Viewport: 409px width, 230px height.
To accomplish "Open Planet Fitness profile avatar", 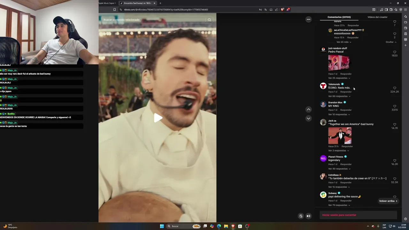I will point(323,158).
